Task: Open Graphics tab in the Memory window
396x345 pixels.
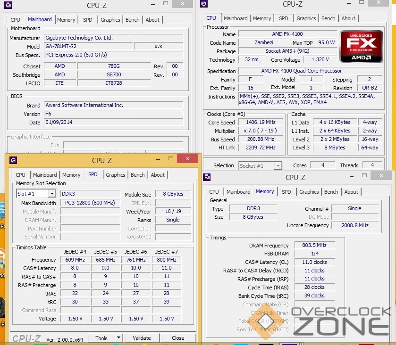Action: click(x=309, y=192)
